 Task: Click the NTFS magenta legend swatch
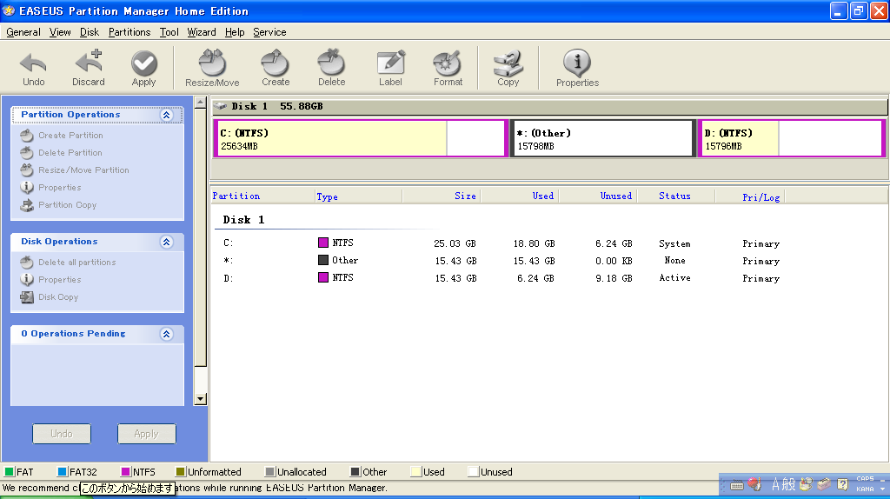pyautogui.click(x=125, y=472)
